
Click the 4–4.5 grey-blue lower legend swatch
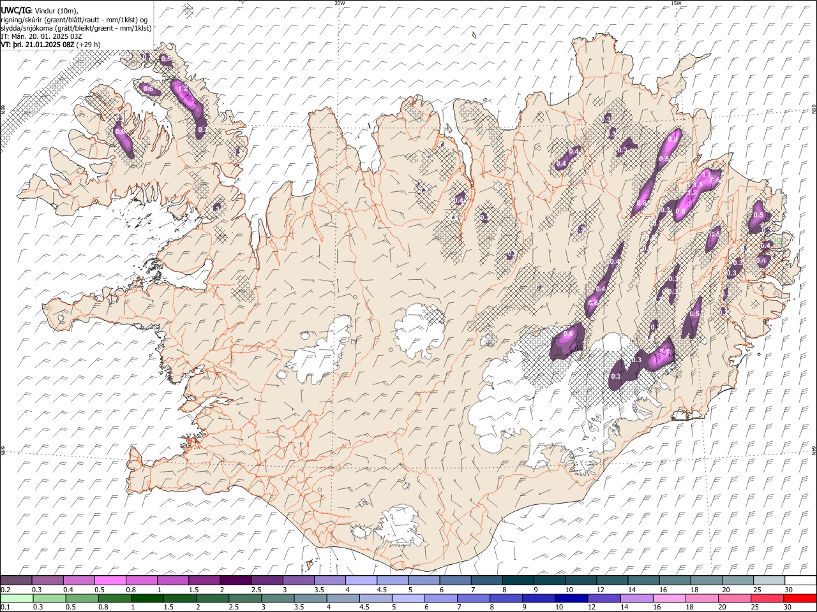(343, 598)
